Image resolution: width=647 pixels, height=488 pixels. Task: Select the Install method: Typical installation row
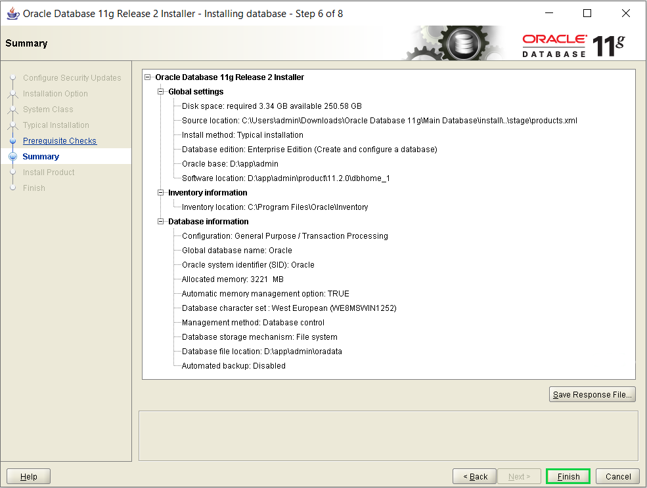242,134
